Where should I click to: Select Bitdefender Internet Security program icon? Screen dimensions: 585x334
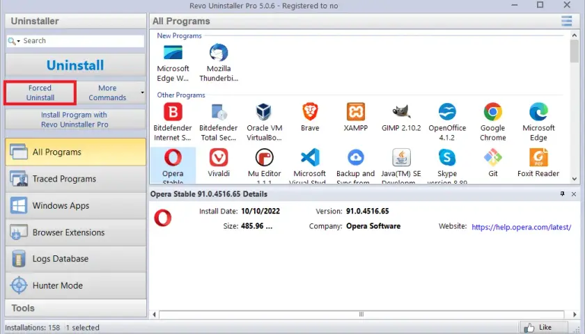click(x=173, y=112)
